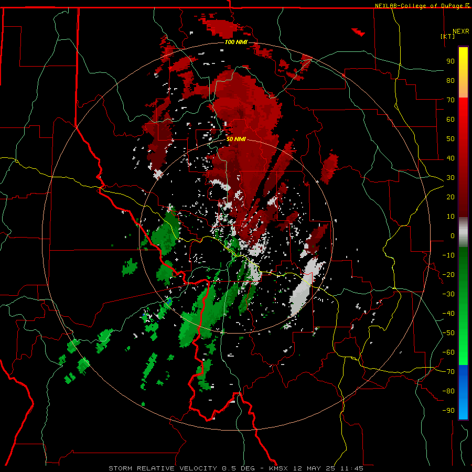This screenshot has height=472, width=472.
Task: Click the -70 value on the velocity scale
Action: [x=448, y=372]
